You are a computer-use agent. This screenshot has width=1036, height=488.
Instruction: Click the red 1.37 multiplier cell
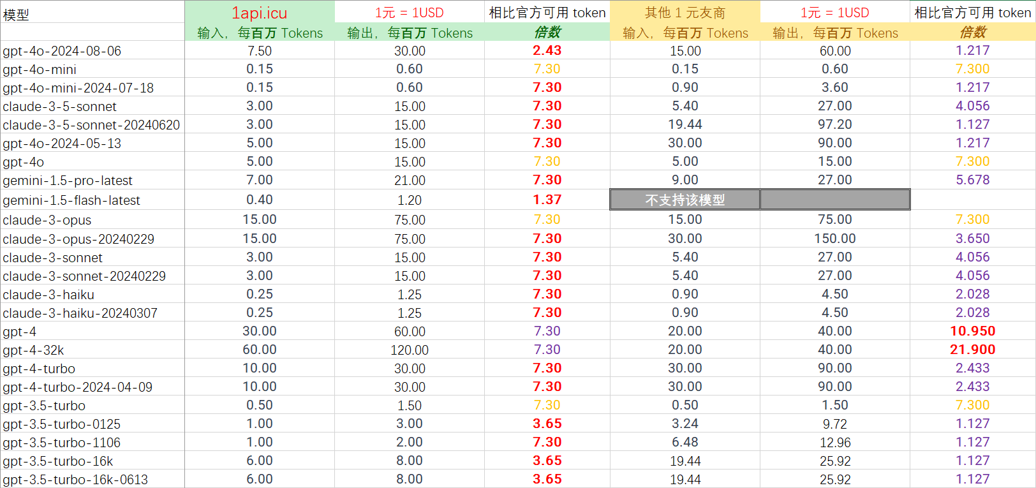[x=547, y=200]
